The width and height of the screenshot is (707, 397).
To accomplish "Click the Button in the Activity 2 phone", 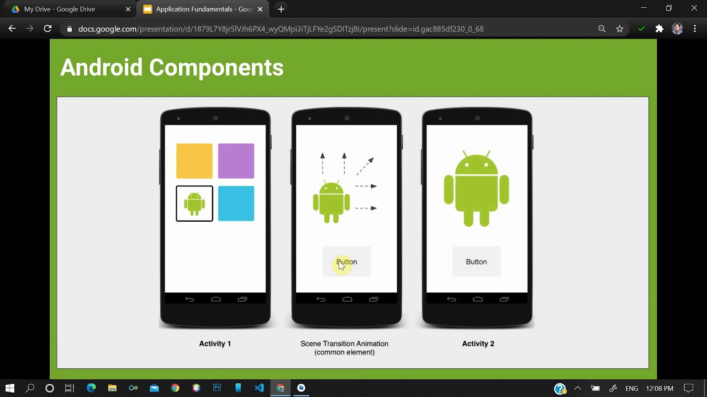I will tap(476, 262).
